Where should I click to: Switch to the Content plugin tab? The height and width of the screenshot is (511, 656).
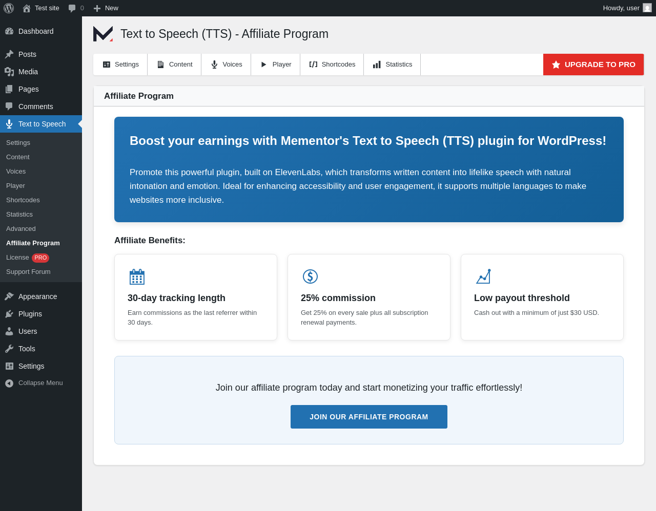[174, 65]
